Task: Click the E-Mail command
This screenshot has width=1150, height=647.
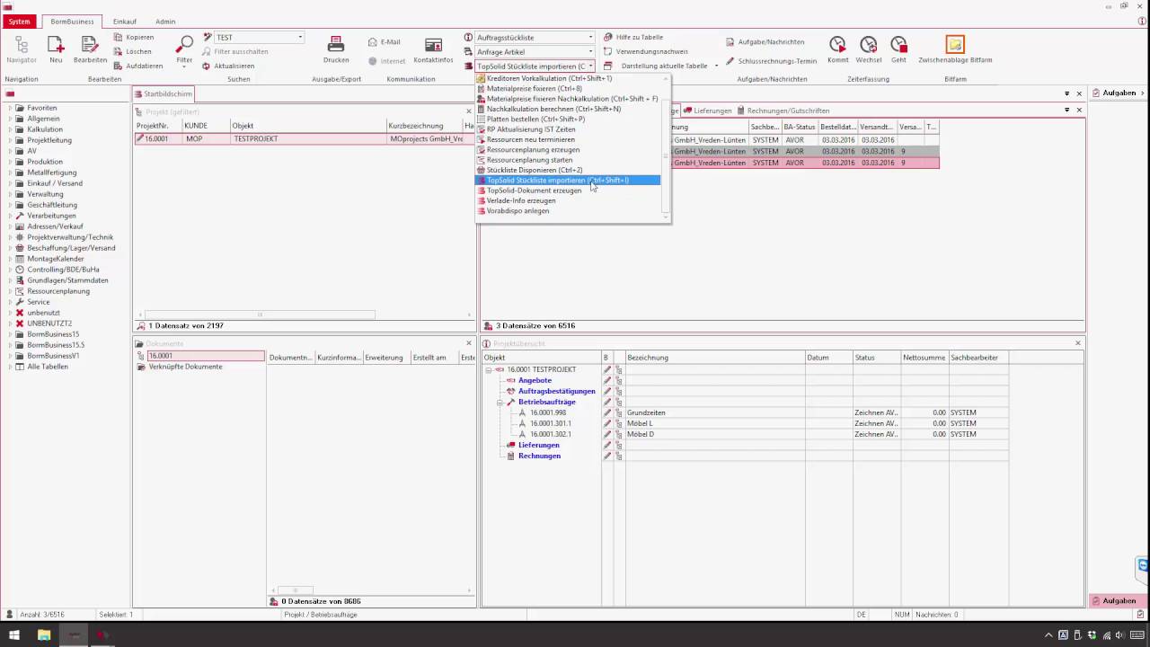Action: 385,42
